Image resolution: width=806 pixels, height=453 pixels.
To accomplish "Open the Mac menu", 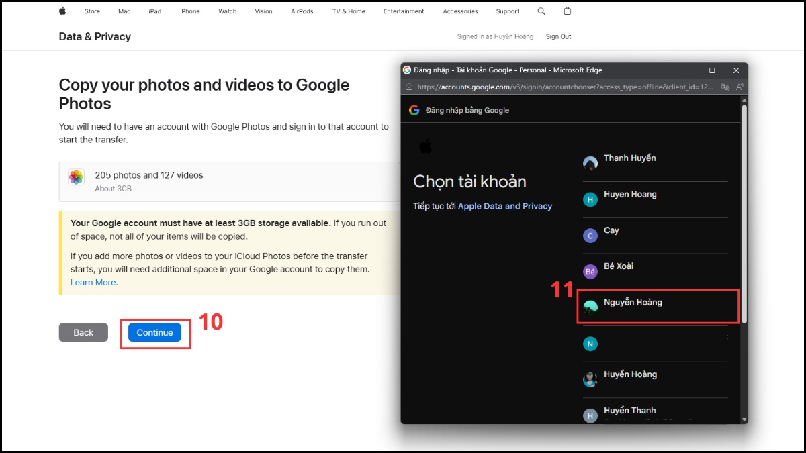I will 124,11.
